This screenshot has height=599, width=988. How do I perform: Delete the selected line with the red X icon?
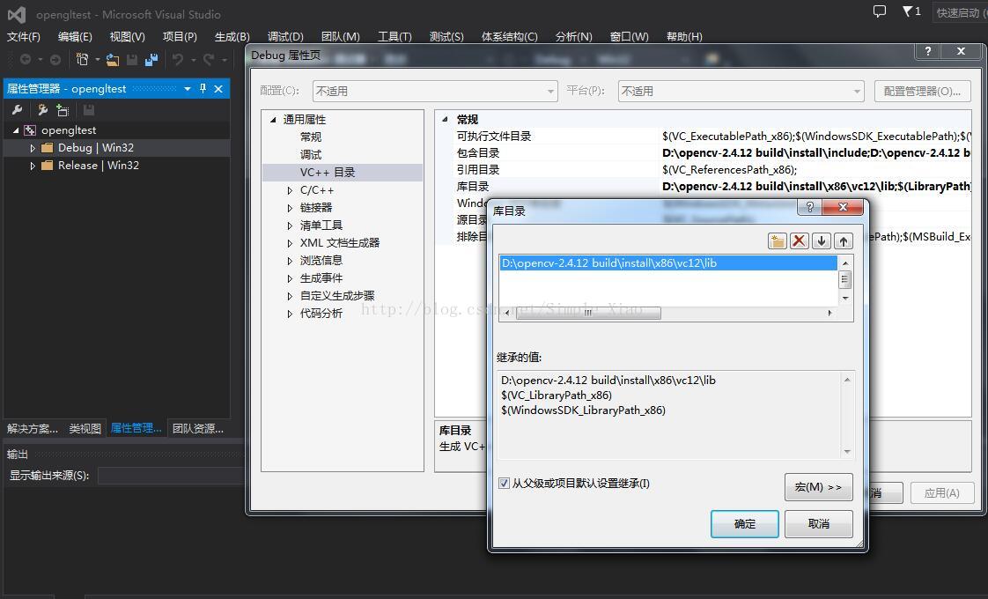pos(799,240)
